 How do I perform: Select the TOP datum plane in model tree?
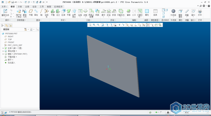(8, 39)
